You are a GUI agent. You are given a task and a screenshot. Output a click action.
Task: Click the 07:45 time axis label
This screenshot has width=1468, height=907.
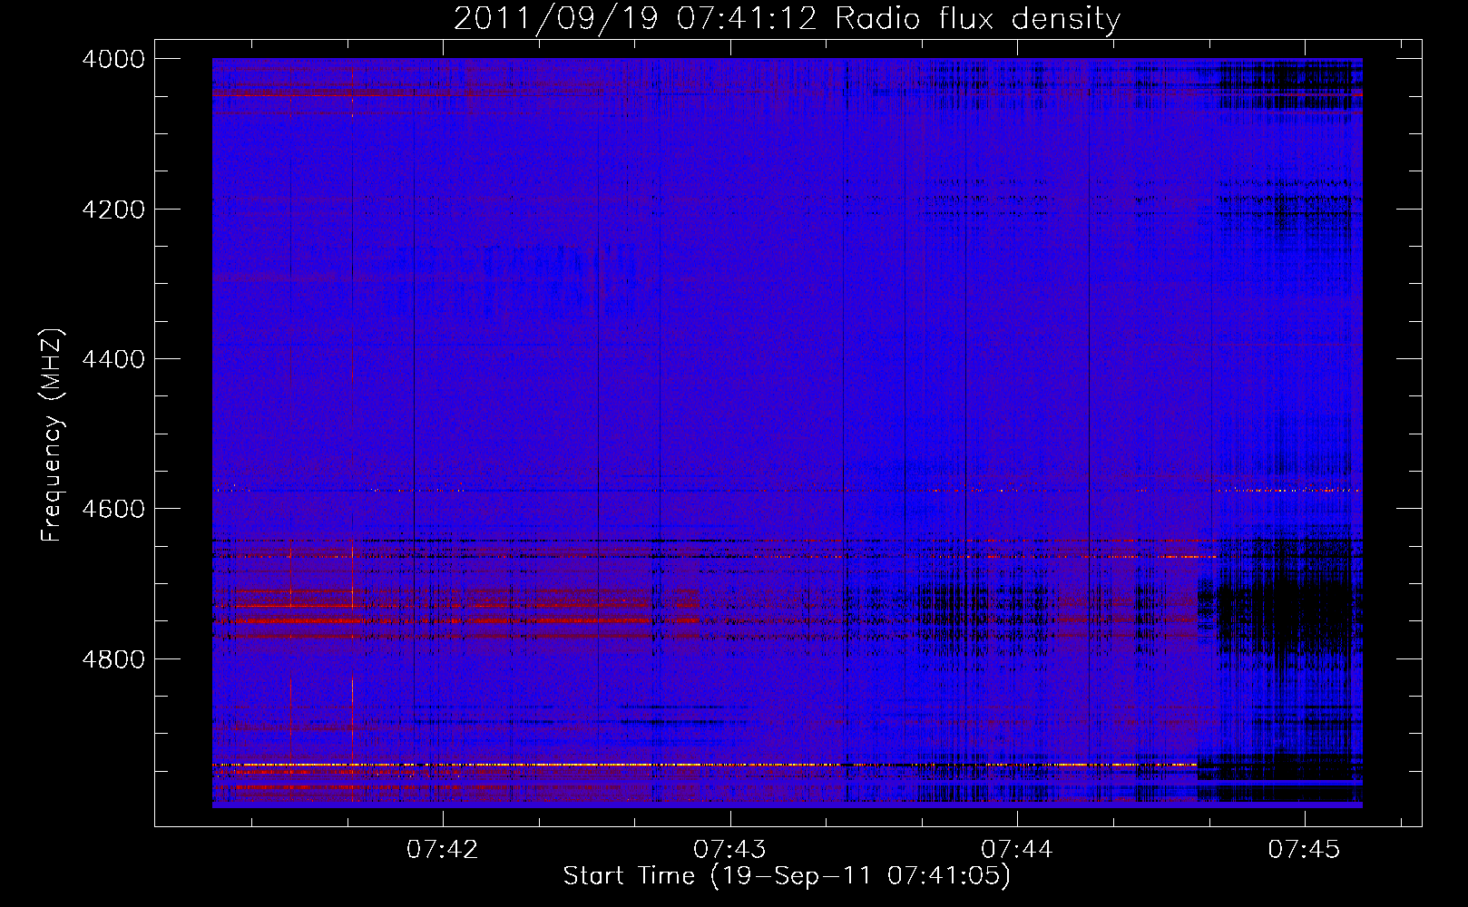1304,850
